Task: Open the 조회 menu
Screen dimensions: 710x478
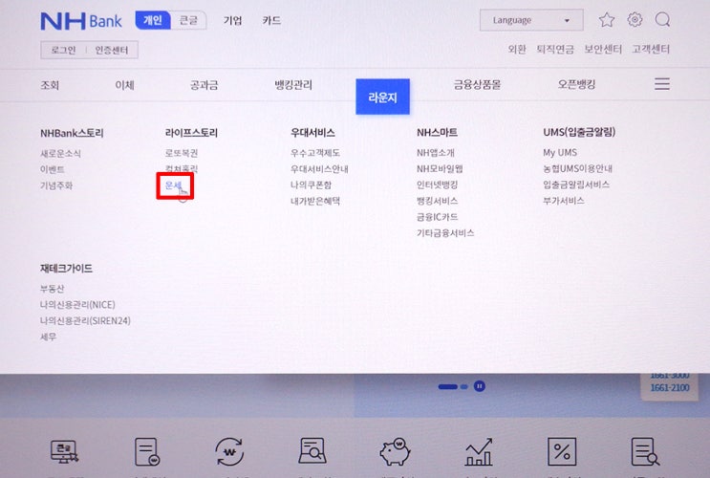Action: (50, 85)
